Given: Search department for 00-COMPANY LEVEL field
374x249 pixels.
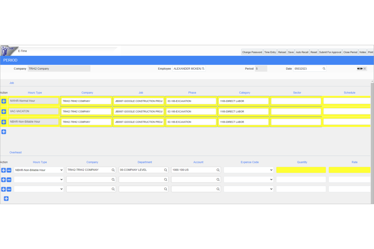Looking at the screenshot, I should click(x=166, y=170).
